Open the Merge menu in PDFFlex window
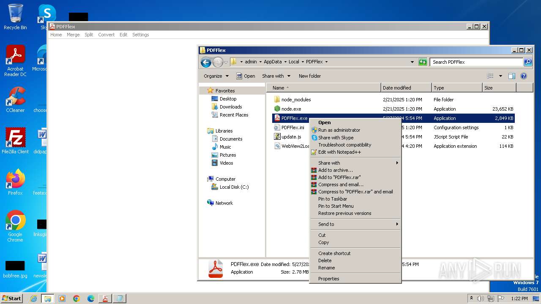The image size is (541, 304). point(73,35)
